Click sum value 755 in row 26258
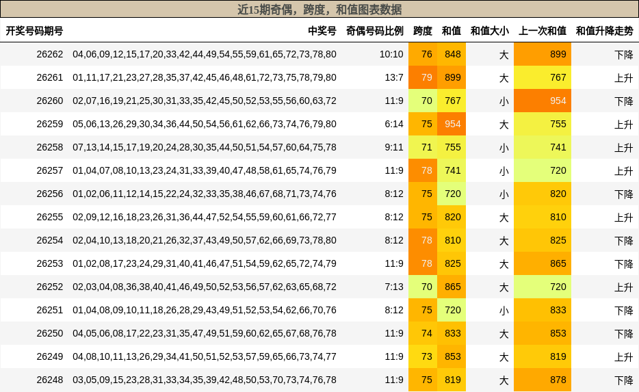 click(x=452, y=147)
